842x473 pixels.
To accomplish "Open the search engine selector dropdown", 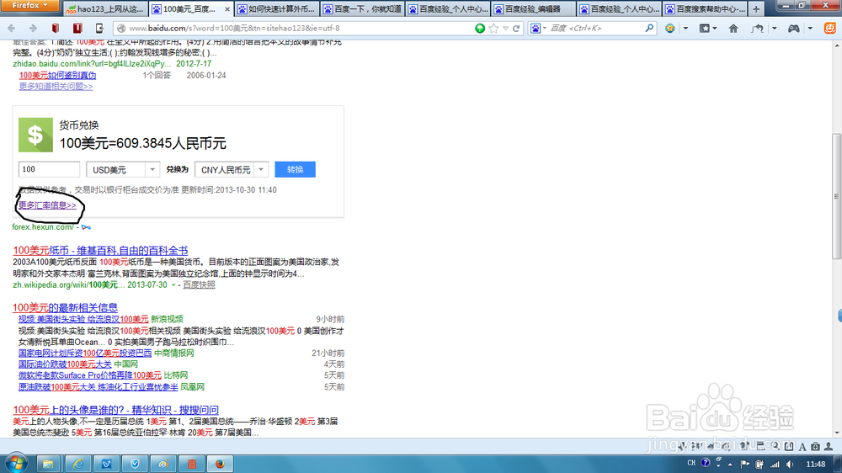I will click(537, 28).
